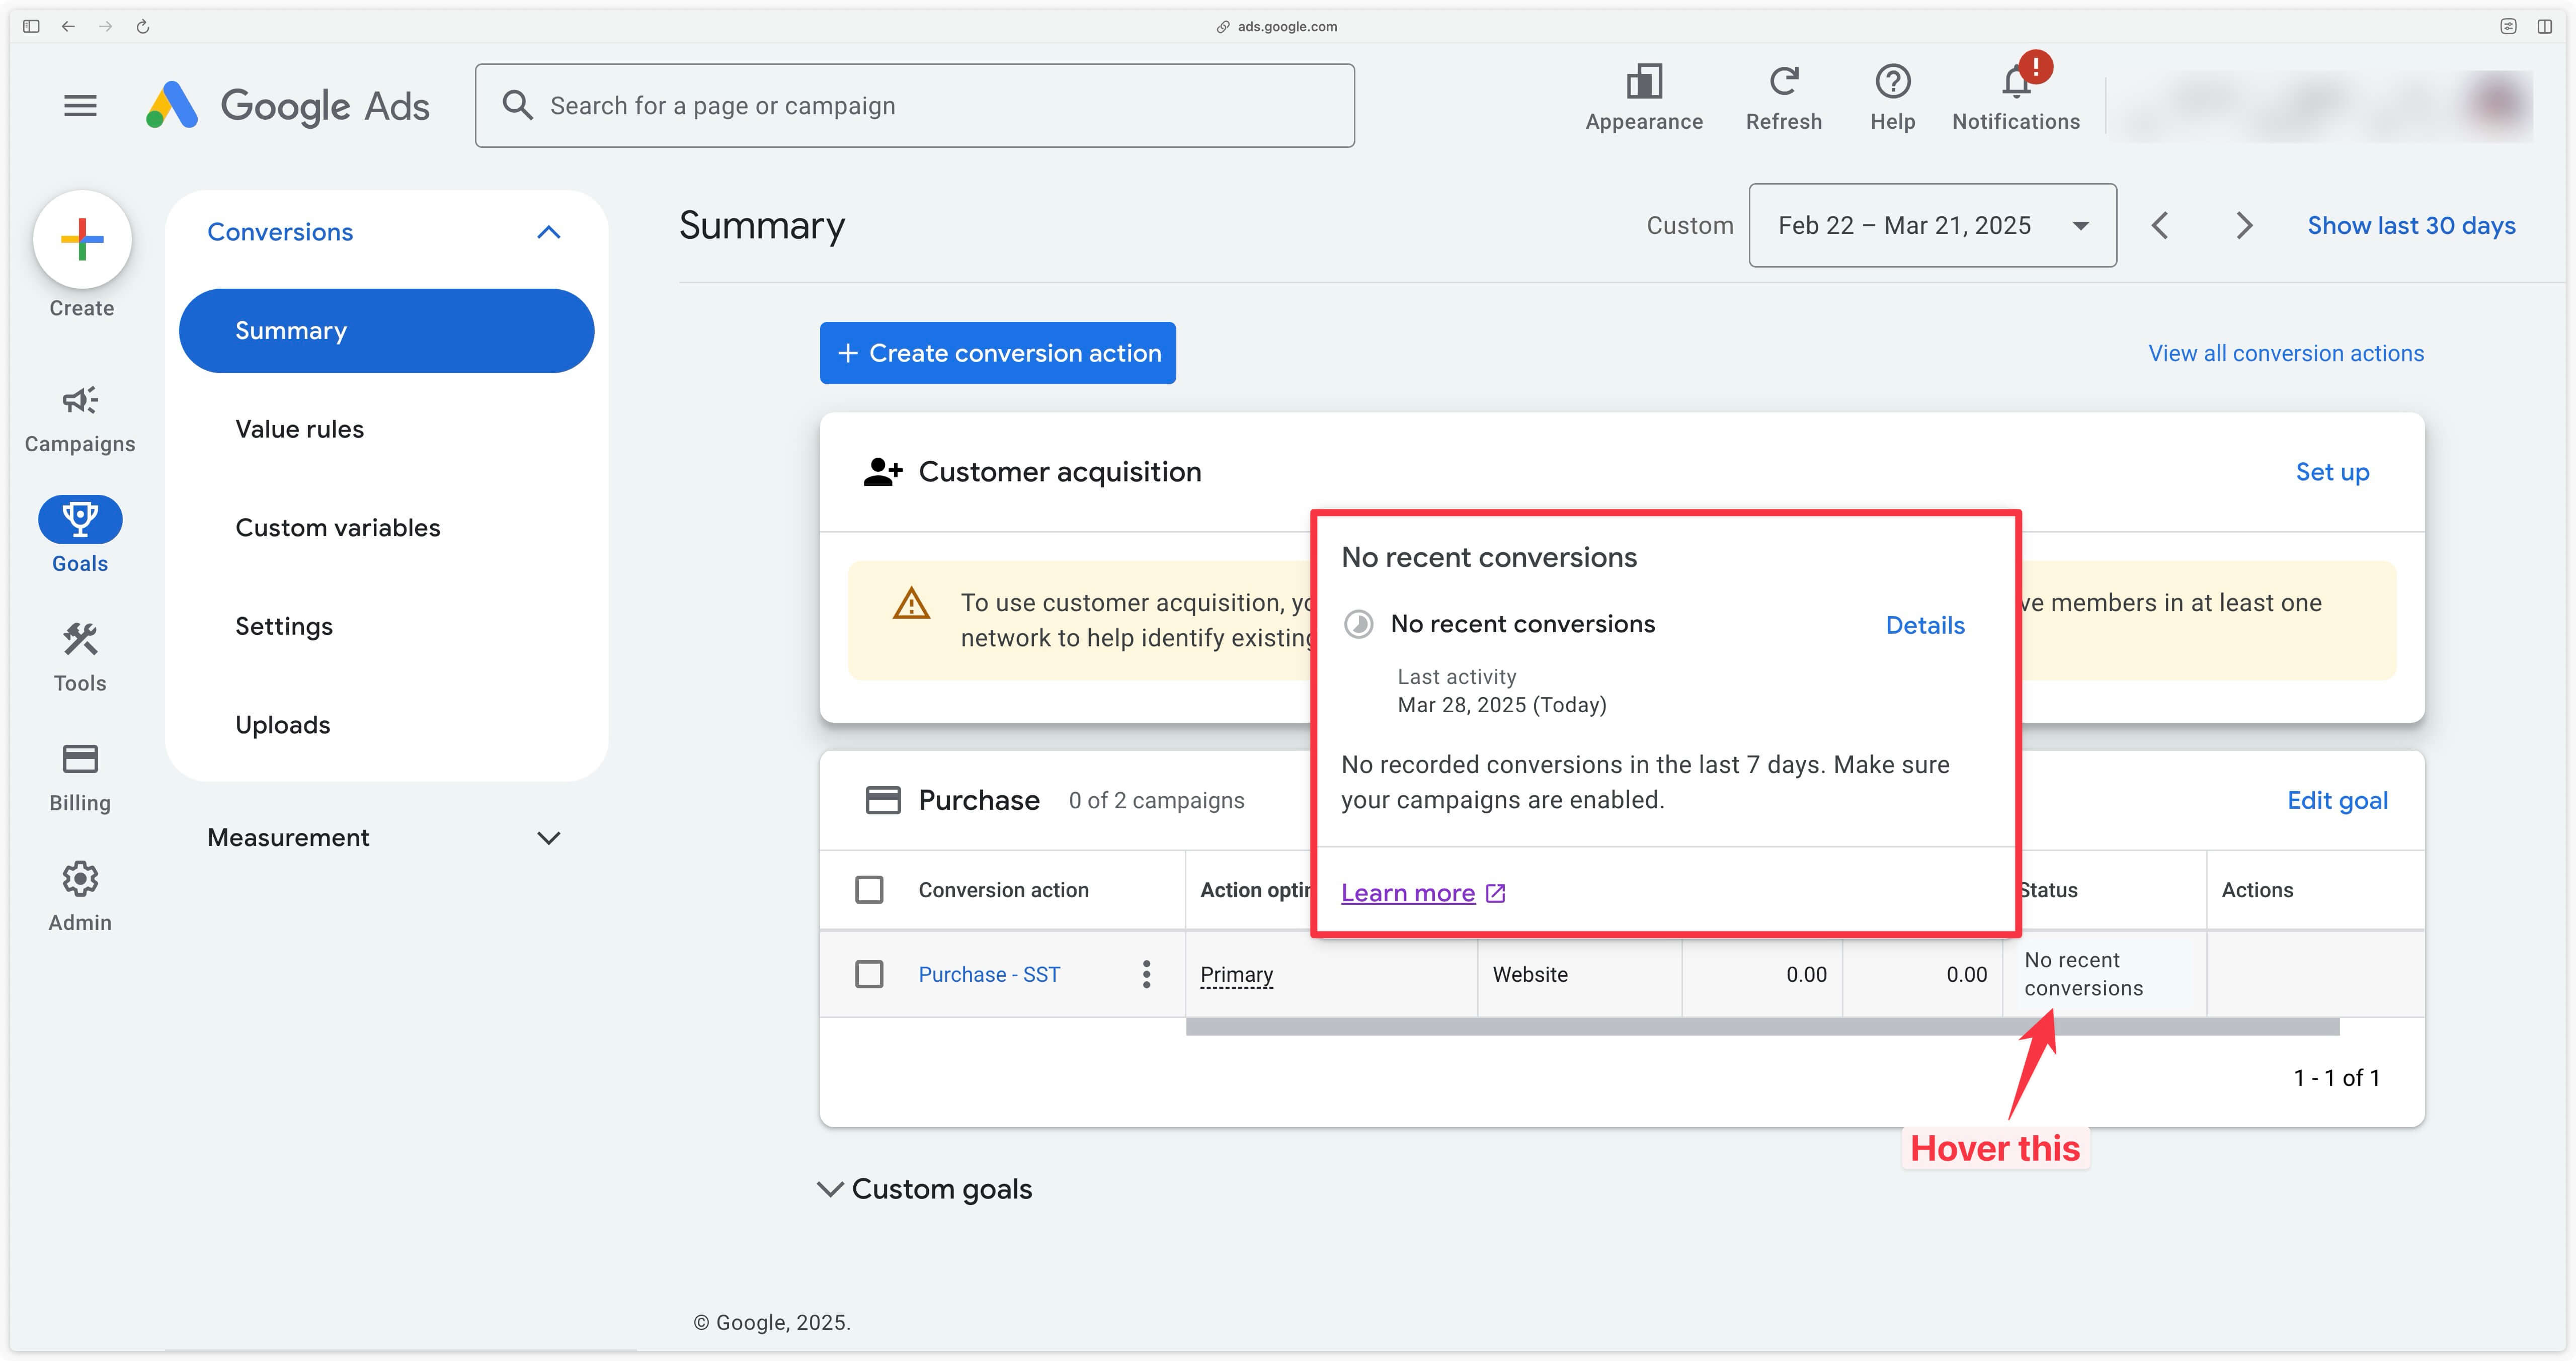
Task: Open Goals trophy icon in sidebar
Action: point(80,519)
